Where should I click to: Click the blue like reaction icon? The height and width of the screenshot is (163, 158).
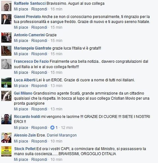[52, 128]
